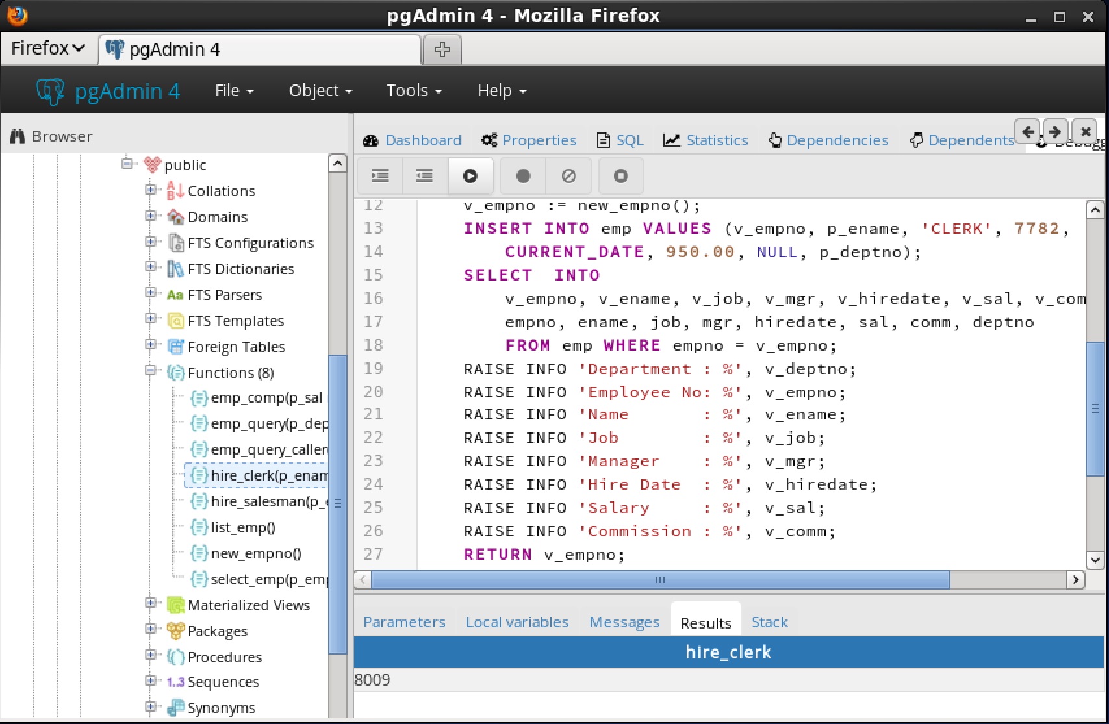Screen dimensions: 1109x724
Task: Click the Step over debugger button
Action: [x=425, y=176]
